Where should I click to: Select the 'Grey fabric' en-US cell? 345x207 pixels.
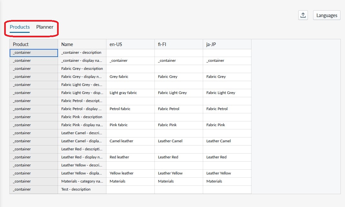pyautogui.click(x=131, y=77)
